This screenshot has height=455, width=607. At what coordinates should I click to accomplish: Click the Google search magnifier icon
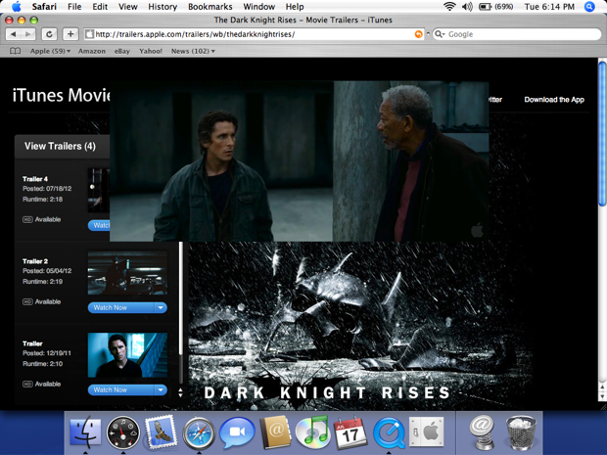(440, 34)
